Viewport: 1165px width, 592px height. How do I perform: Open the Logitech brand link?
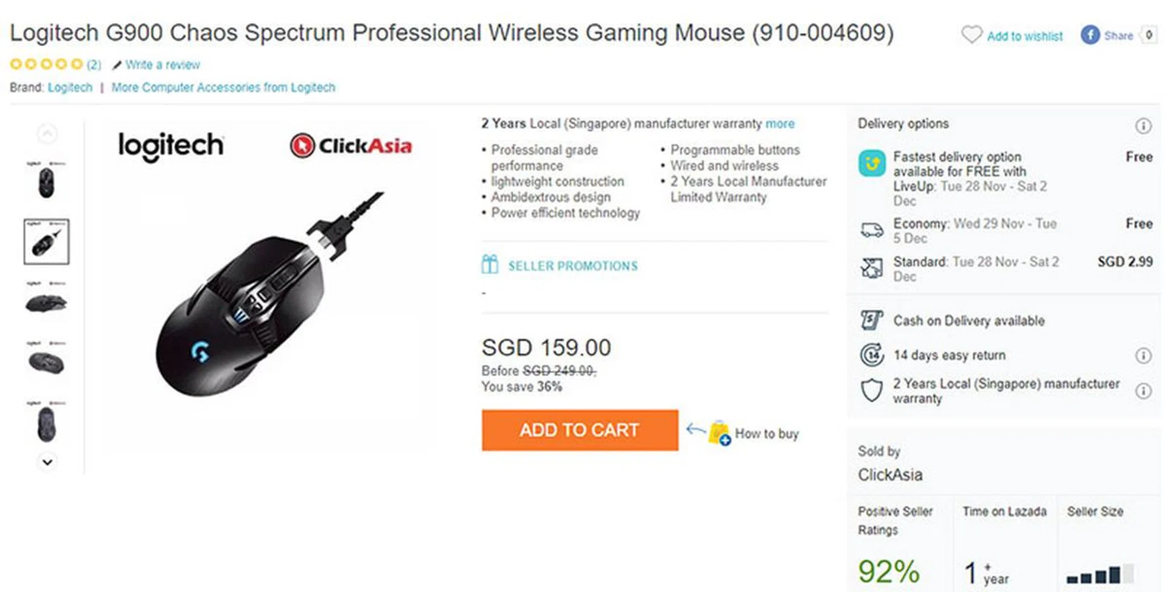point(70,87)
